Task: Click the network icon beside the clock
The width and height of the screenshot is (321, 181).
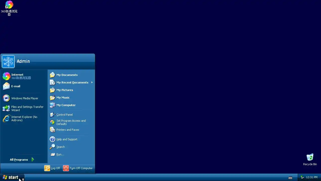Action: tap(302, 177)
